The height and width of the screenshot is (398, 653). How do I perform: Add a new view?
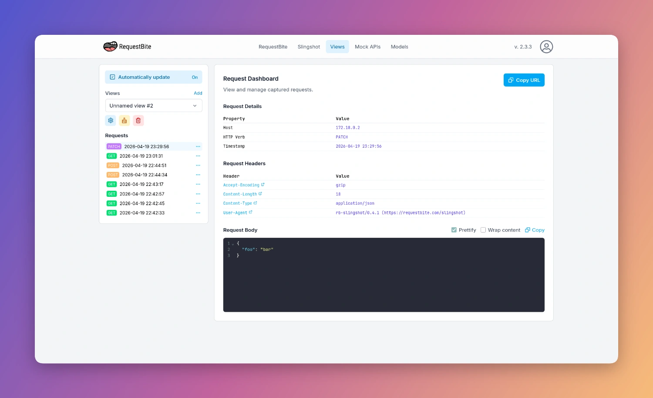pyautogui.click(x=198, y=93)
